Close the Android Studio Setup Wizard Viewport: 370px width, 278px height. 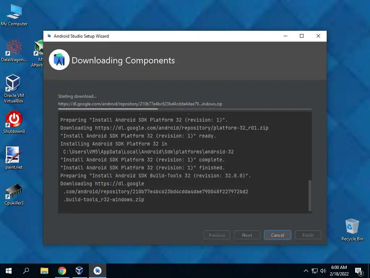[318, 36]
